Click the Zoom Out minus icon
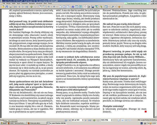 (x=49, y=7)
